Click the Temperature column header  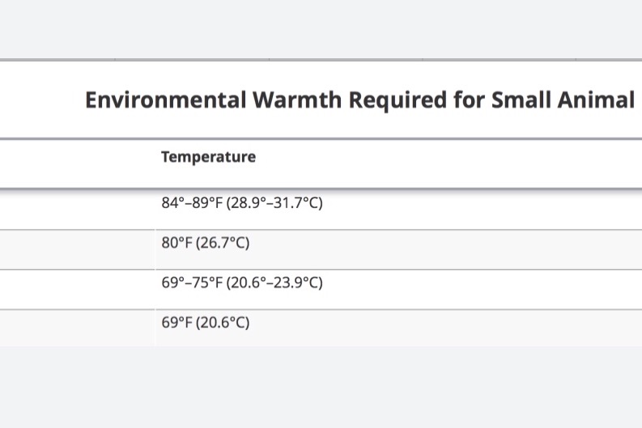pos(208,157)
